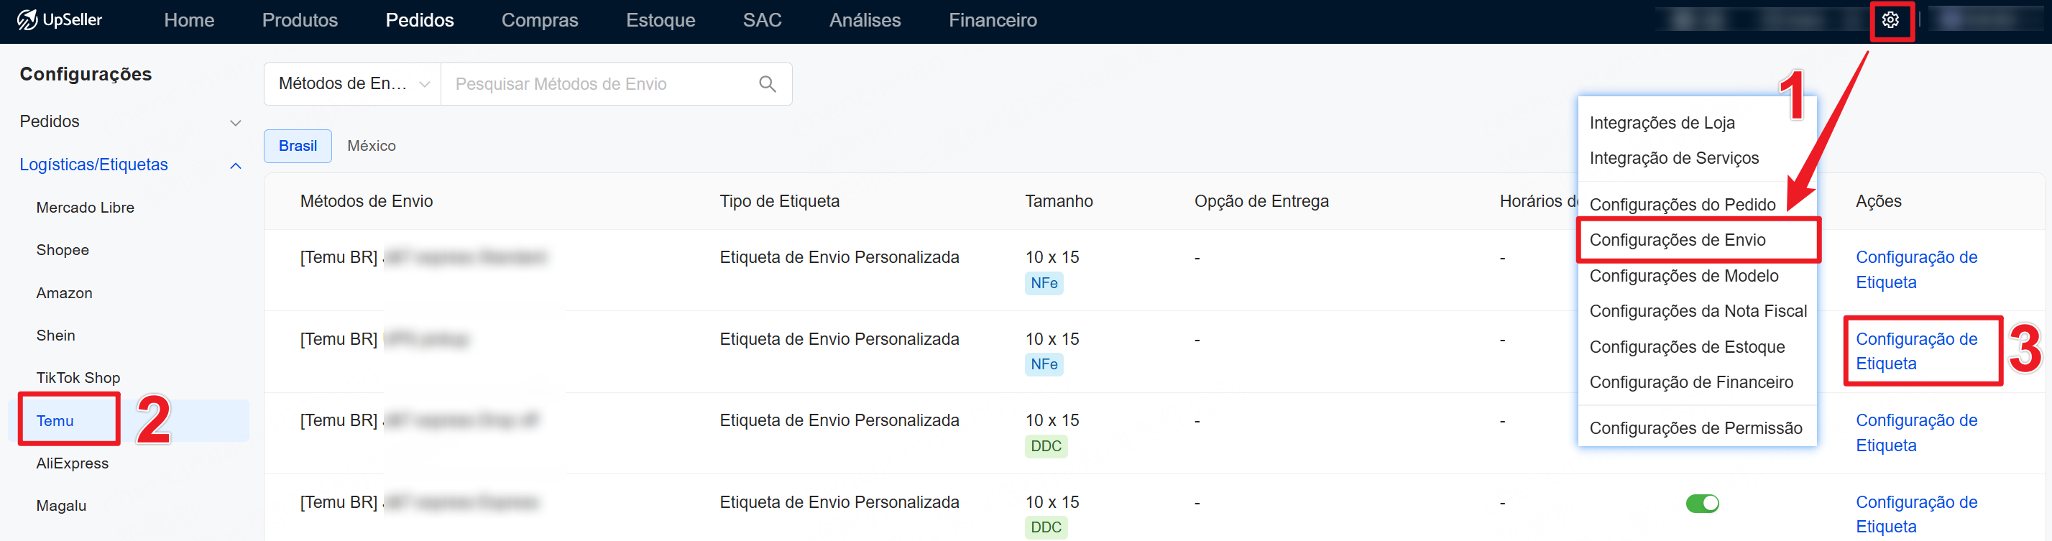Click the UpSeller logo
This screenshot has width=2052, height=541.
tap(60, 20)
